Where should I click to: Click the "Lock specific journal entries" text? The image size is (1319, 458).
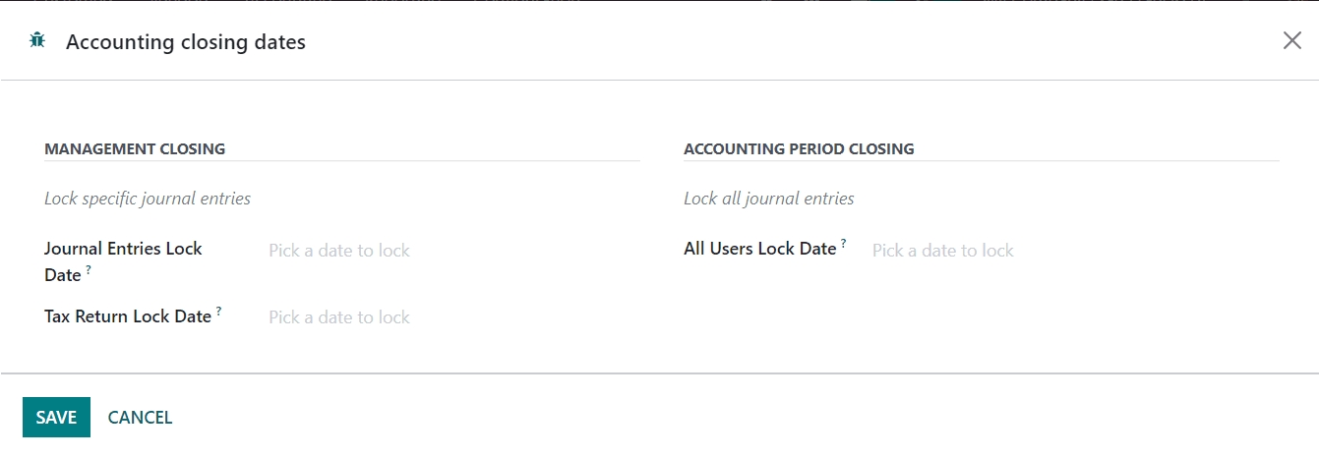tap(148, 199)
